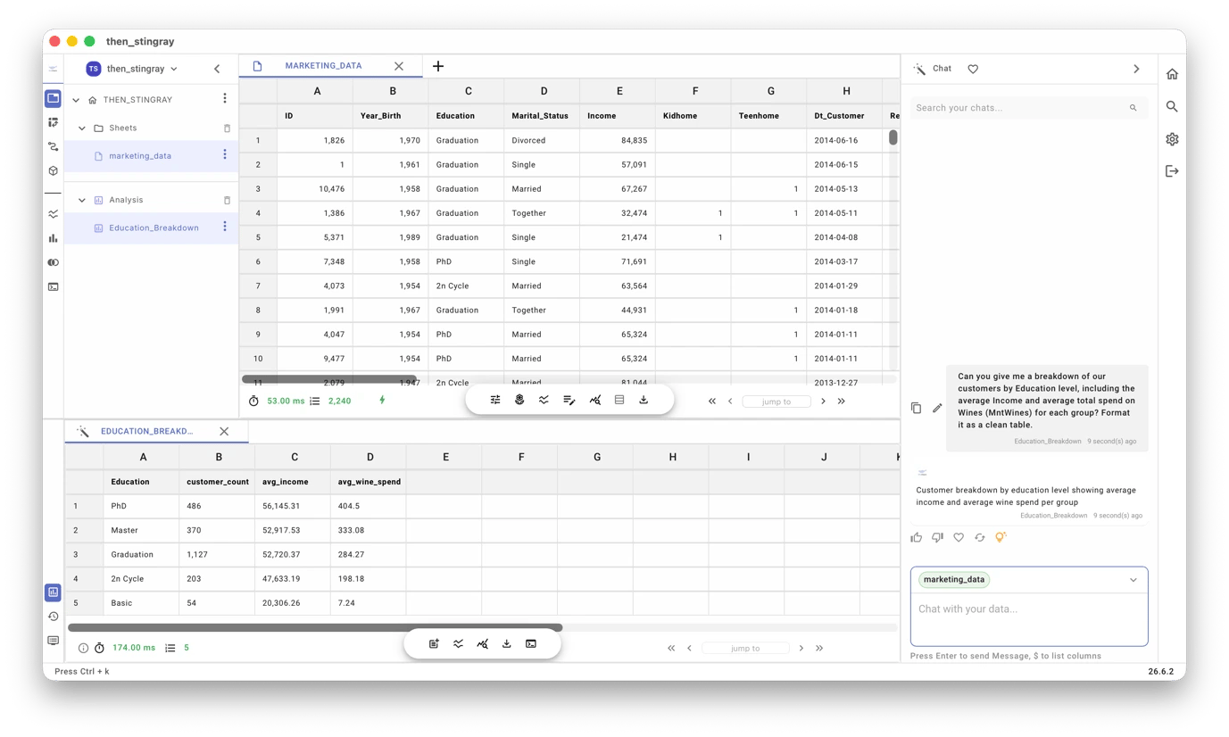This screenshot has width=1229, height=737.
Task: Switch to the EDUCATION_BREAKD... tab
Action: (x=146, y=431)
